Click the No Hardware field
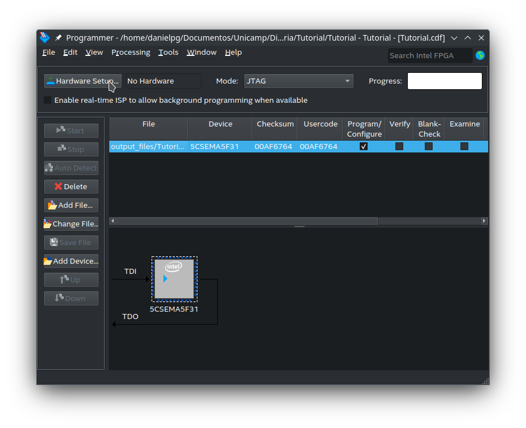Screen dimensions: 526x428 163,81
